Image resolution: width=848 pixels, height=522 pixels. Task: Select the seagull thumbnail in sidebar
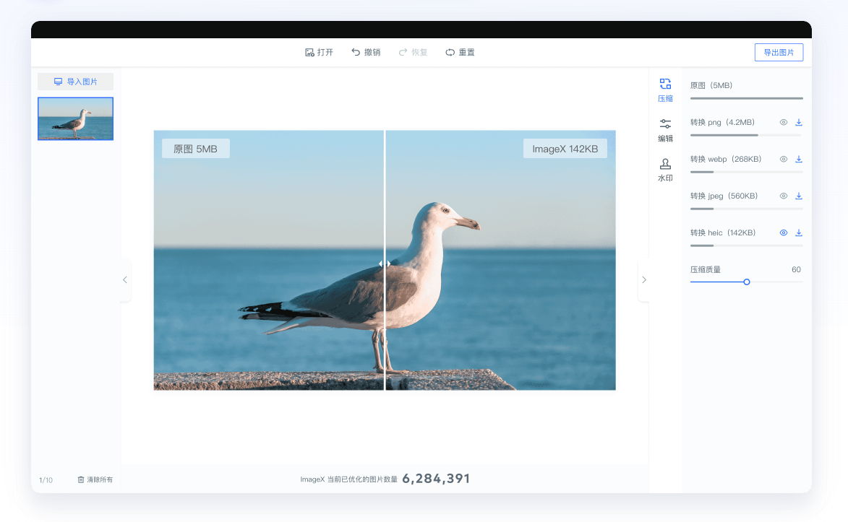coord(76,119)
